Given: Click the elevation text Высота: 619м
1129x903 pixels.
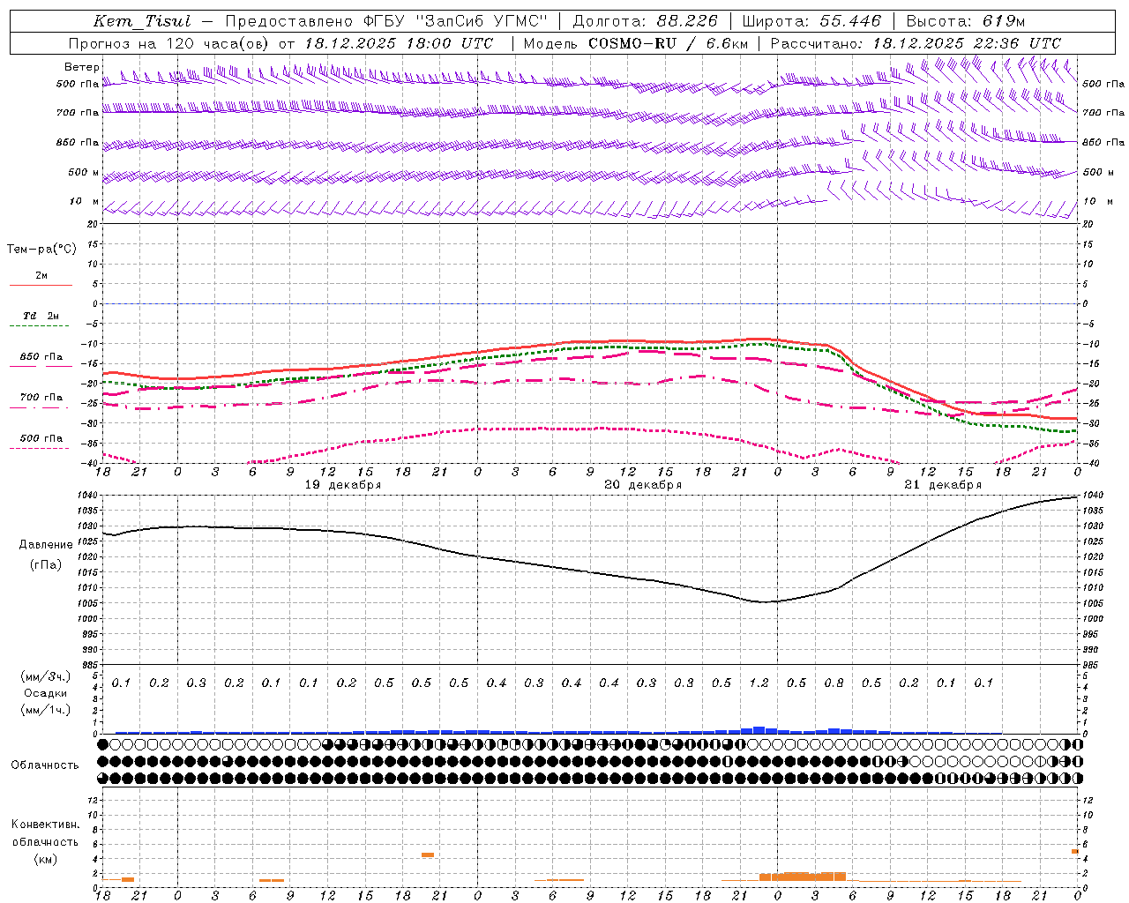Looking at the screenshot, I should pyautogui.click(x=965, y=21).
